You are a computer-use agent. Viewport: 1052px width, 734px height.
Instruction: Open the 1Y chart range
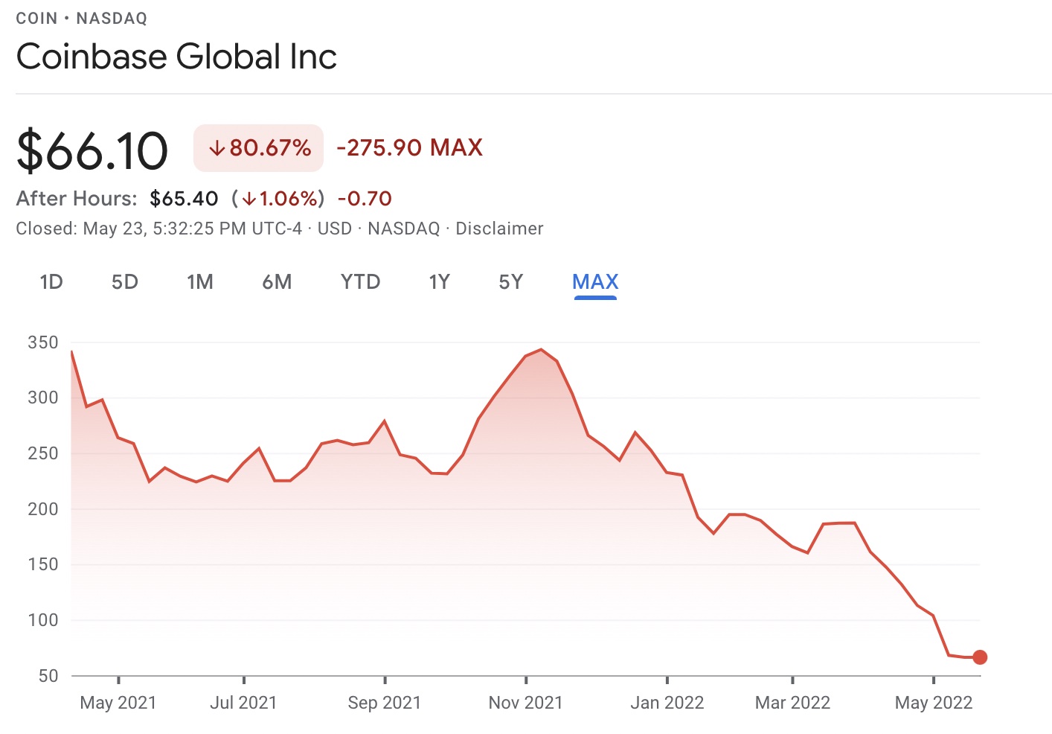440,282
